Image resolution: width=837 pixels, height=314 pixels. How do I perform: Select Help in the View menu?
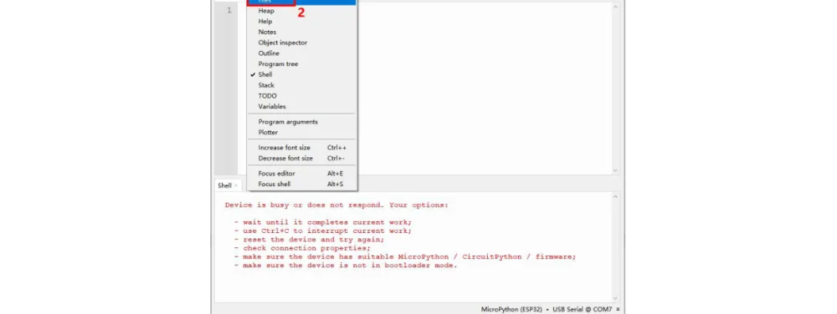(x=301, y=21)
